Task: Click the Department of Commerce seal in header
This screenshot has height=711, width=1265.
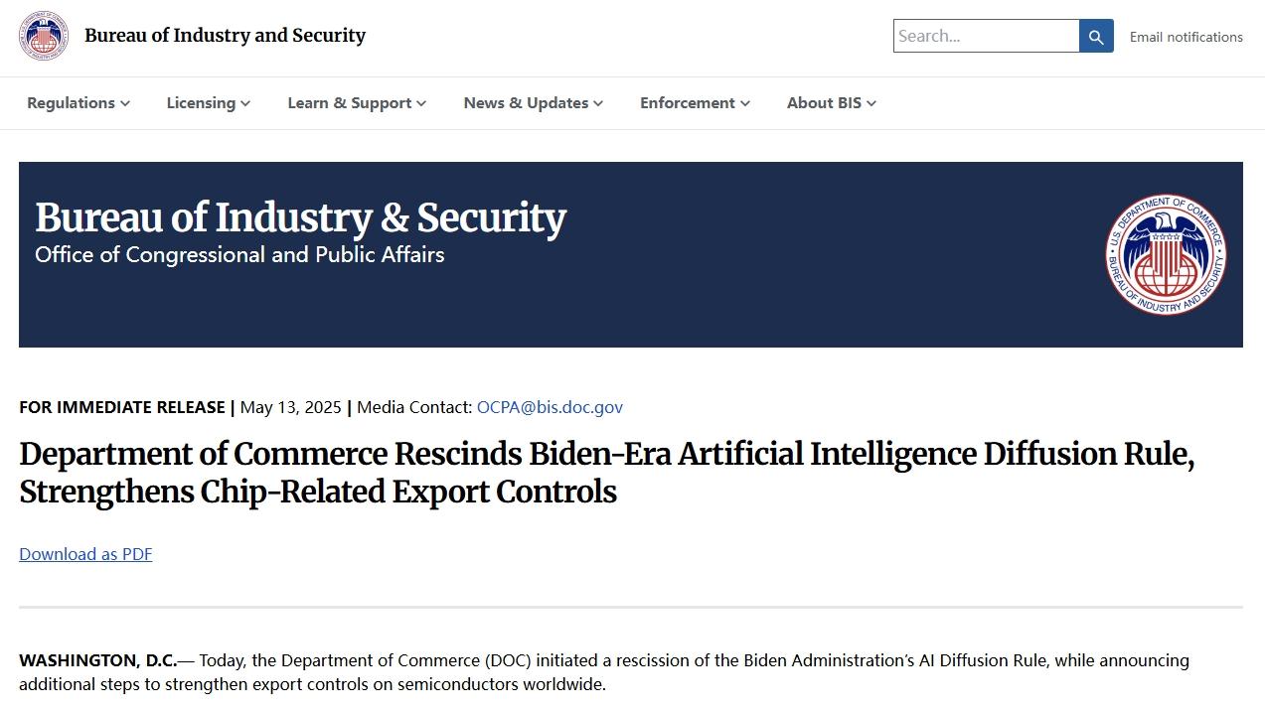Action: (44, 36)
